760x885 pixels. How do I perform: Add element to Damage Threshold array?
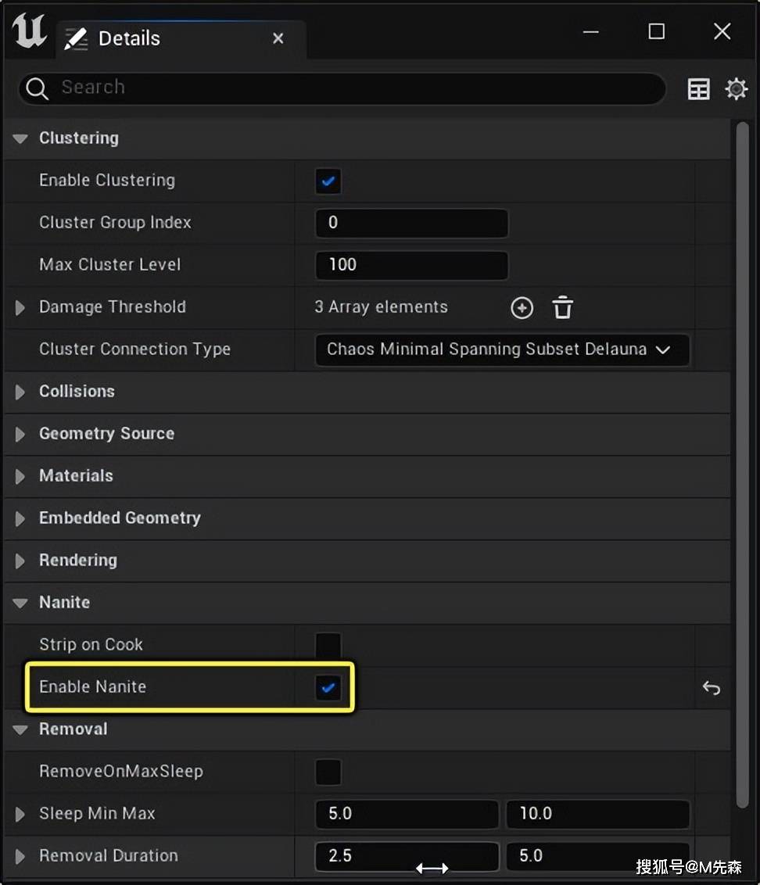click(522, 308)
